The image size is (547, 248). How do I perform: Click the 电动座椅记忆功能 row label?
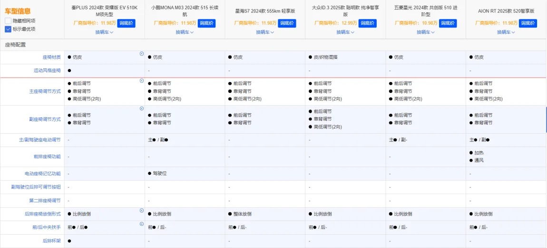click(x=42, y=173)
